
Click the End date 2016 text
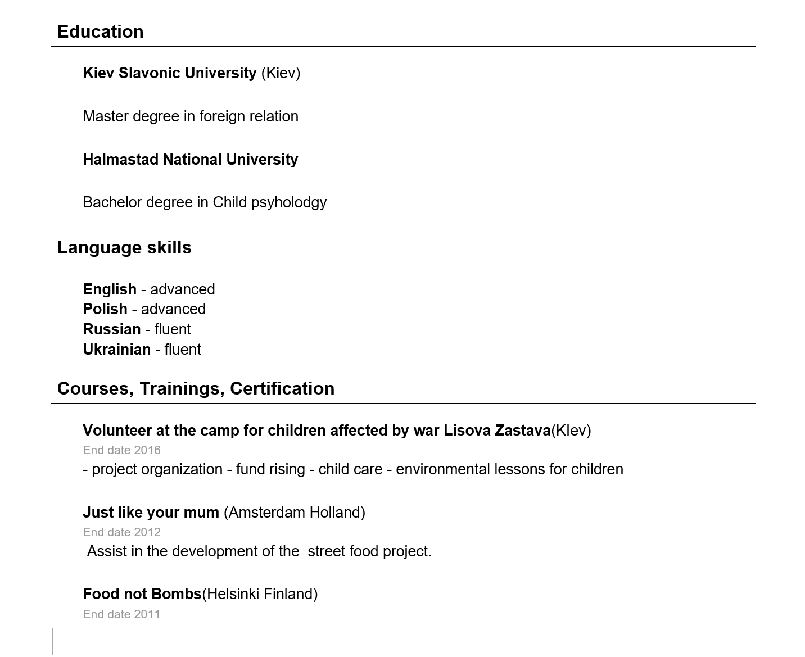click(121, 450)
